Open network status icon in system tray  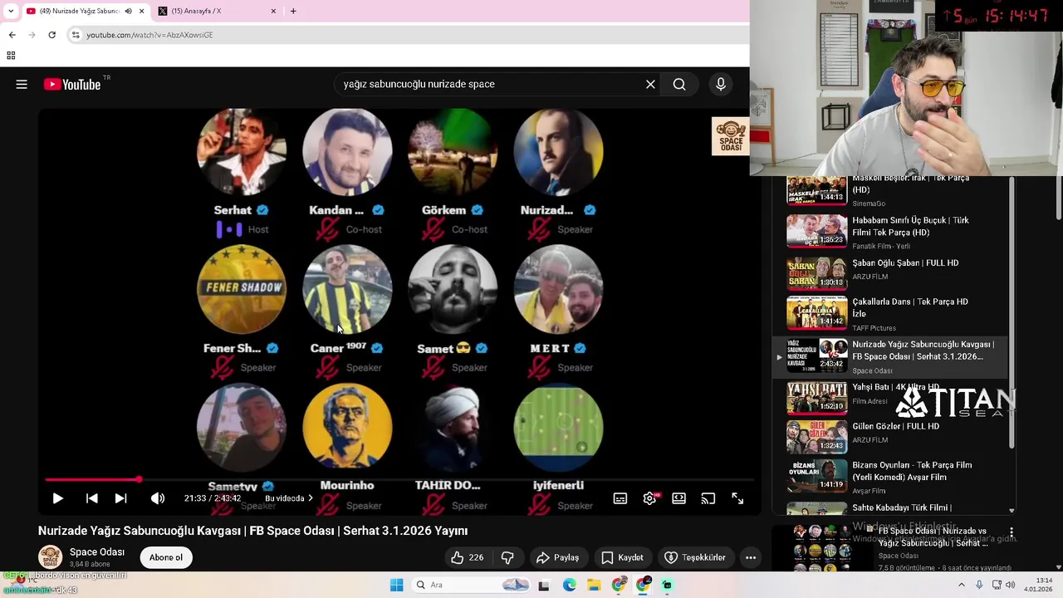(996, 585)
